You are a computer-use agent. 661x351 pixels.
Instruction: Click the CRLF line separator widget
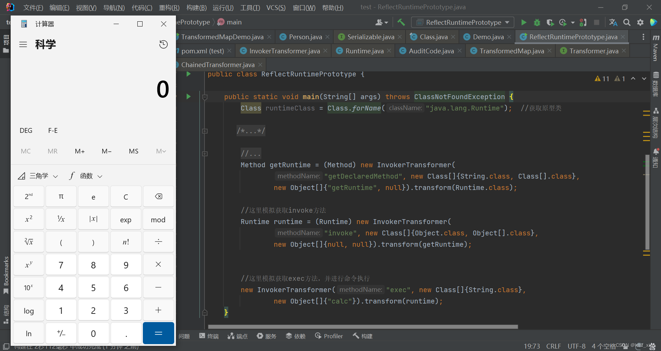(553, 346)
